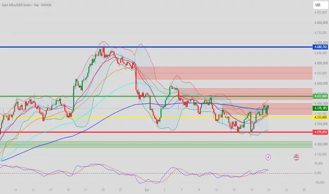Click the yellow horizontal support line
Viewport: 329px width, 194px height.
point(156,117)
